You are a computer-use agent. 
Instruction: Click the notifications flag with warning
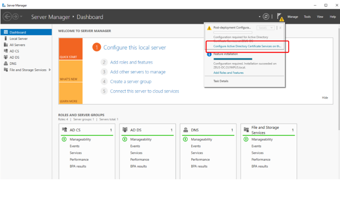280,17
